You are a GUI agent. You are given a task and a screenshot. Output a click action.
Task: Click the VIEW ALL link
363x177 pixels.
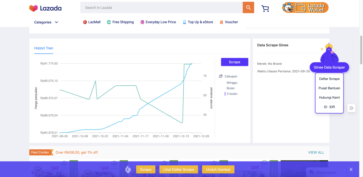pos(316,153)
